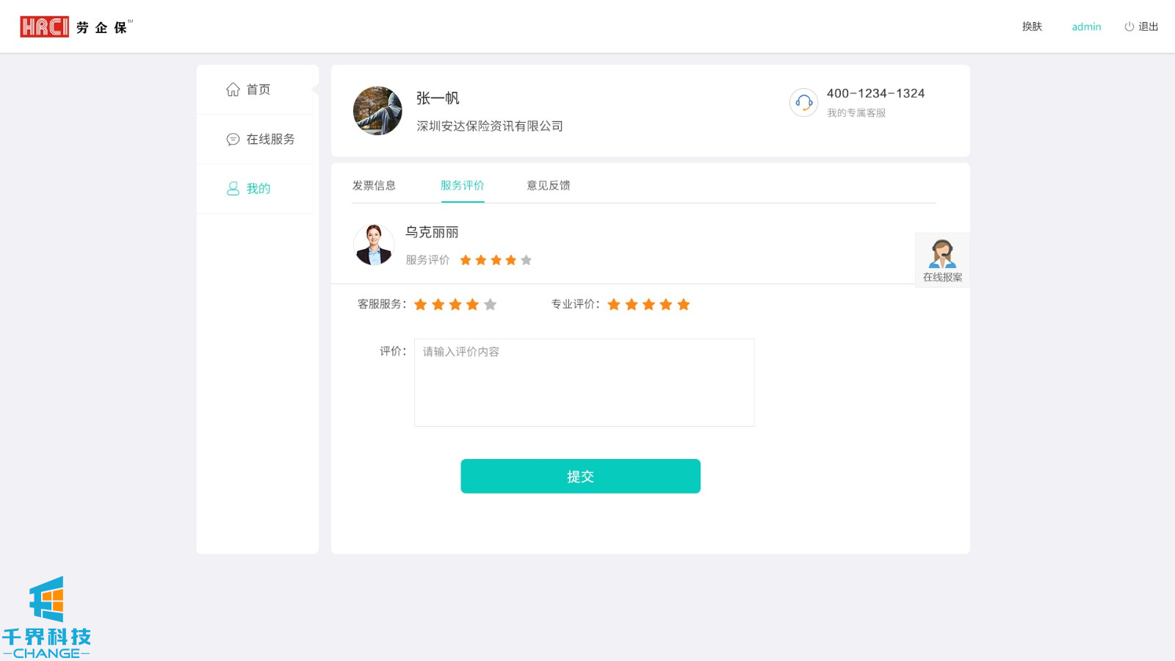Screen dimensions: 1175x661
Task: Set 专业评价 rating to the first star
Action: click(614, 305)
